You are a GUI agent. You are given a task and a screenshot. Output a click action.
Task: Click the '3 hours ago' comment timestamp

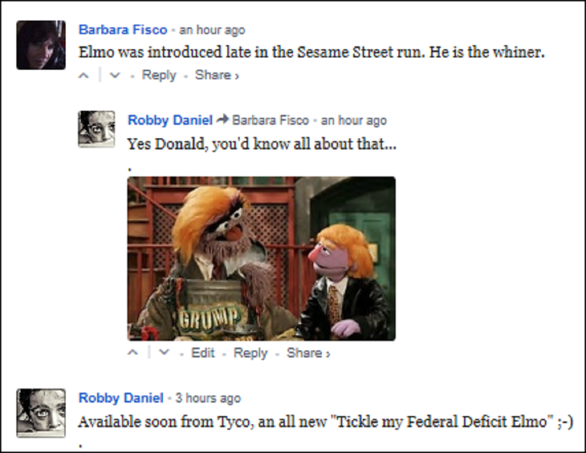pyautogui.click(x=208, y=398)
